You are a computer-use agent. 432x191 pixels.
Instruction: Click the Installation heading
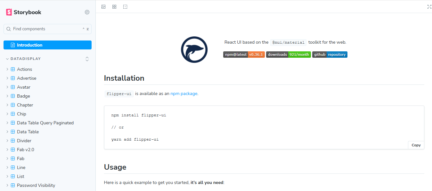pyautogui.click(x=124, y=78)
